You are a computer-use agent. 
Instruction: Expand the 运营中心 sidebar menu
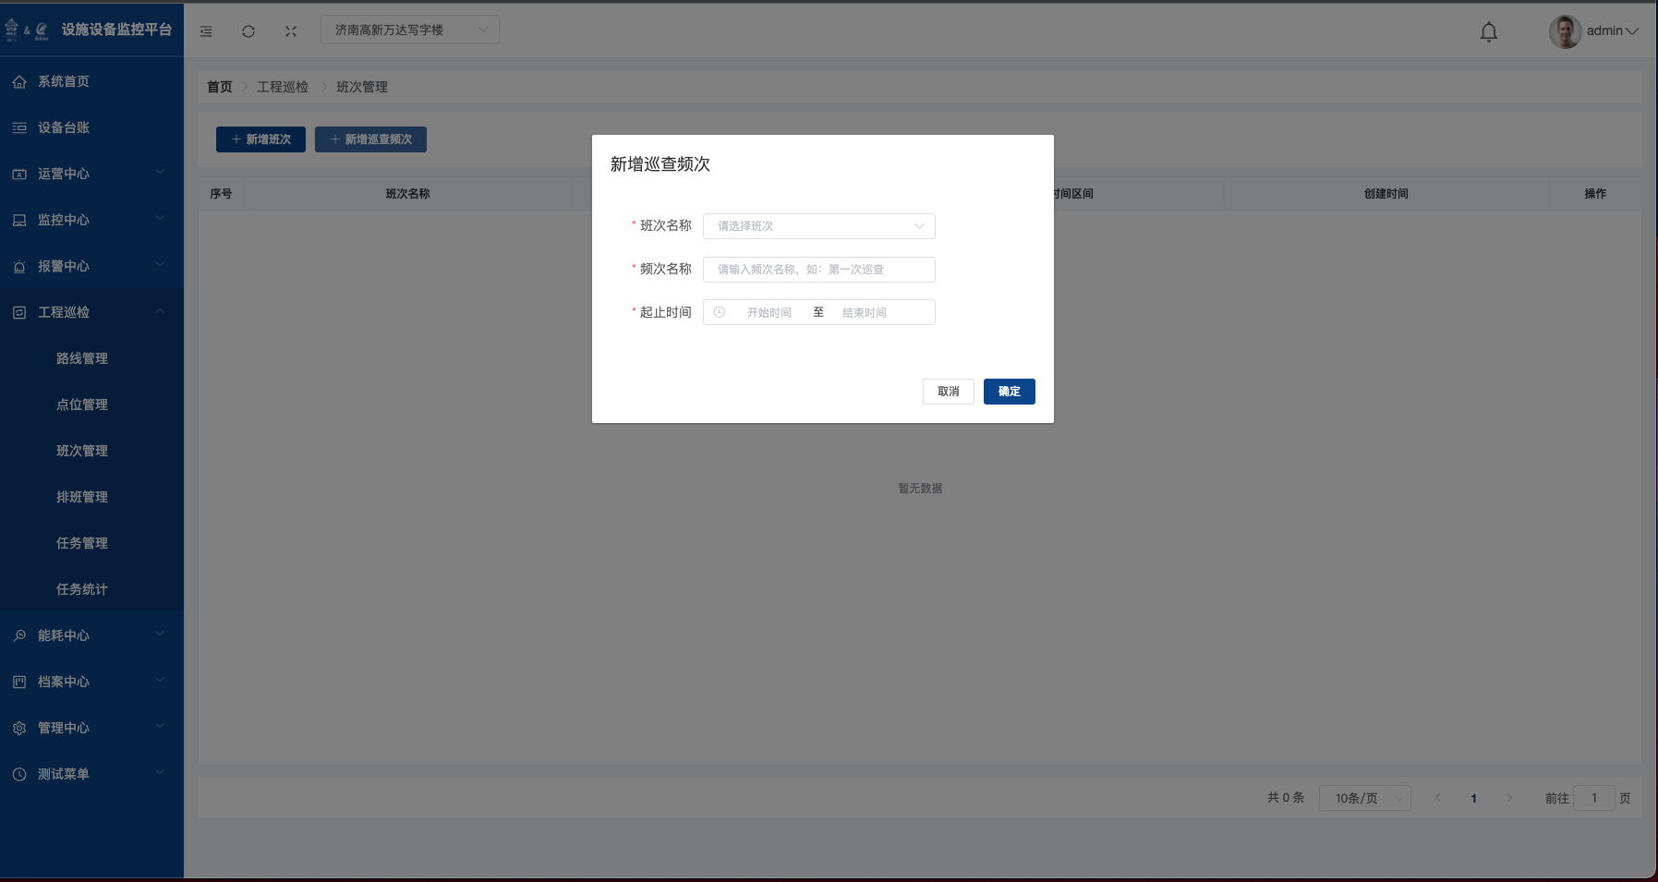(x=91, y=174)
